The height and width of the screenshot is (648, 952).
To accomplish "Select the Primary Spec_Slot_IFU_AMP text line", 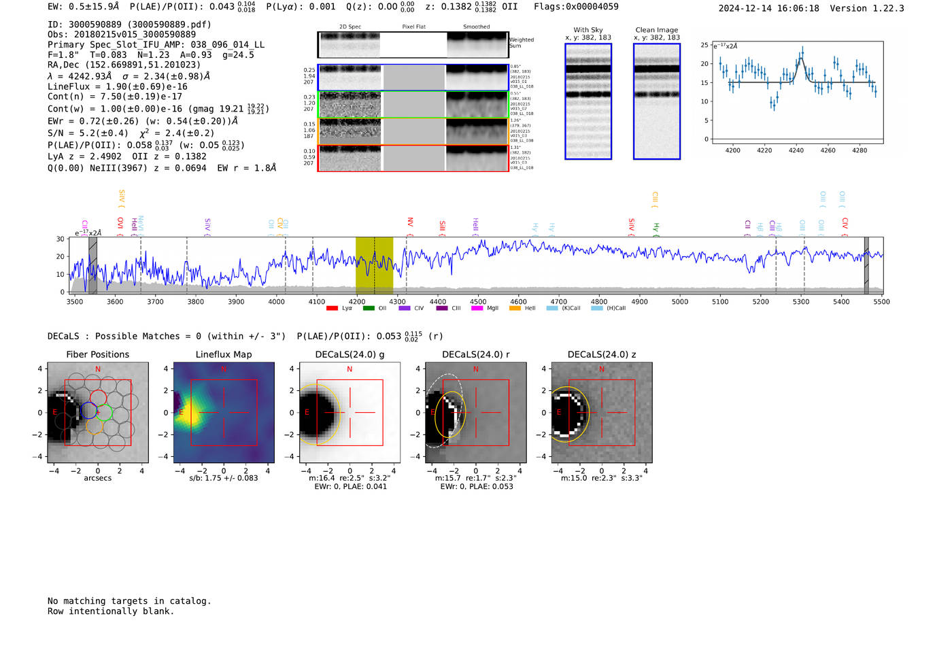I will (156, 44).
